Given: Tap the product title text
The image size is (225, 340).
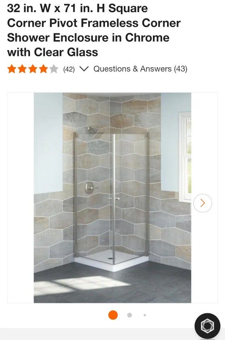Looking at the screenshot, I should (94, 30).
